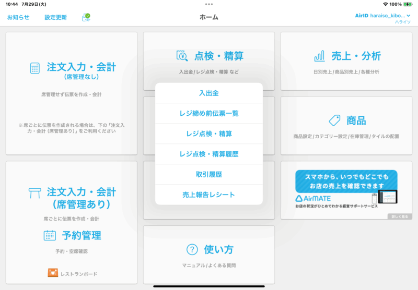The width and height of the screenshot is (418, 290).
Task: Open the bar chart 売上・分析 icon
Action: click(320, 56)
